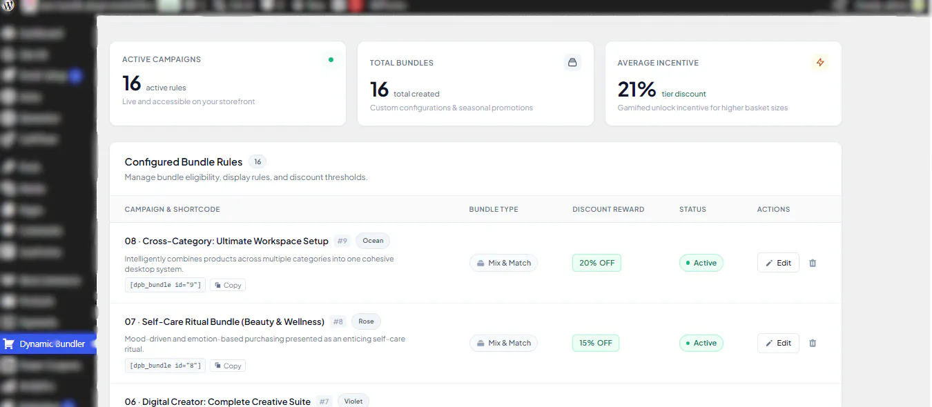Click the '16 total created' value

click(x=405, y=90)
